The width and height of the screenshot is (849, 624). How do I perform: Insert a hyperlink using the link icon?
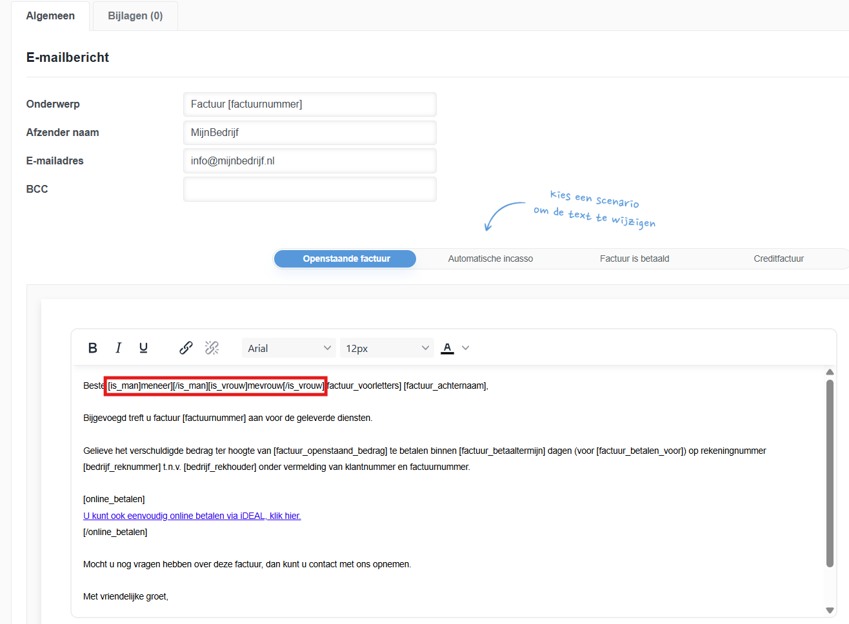(x=186, y=347)
